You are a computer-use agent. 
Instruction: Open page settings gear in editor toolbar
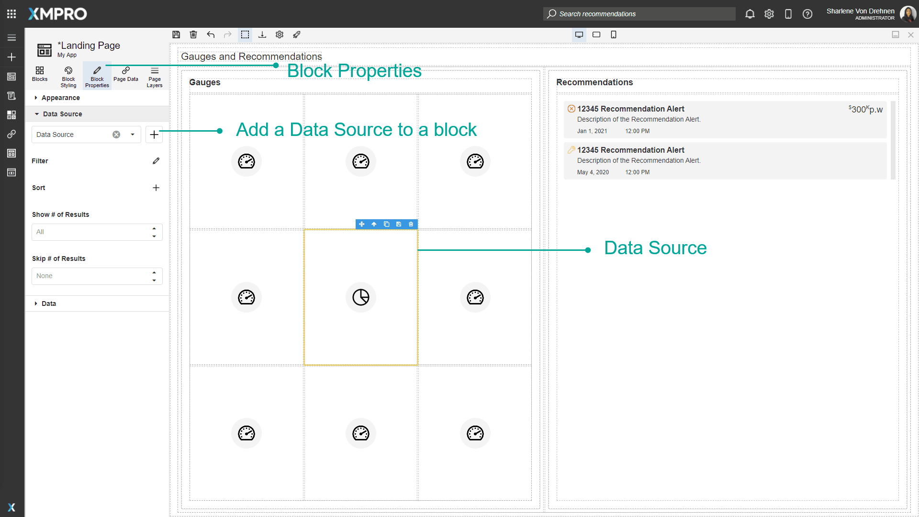coord(280,34)
